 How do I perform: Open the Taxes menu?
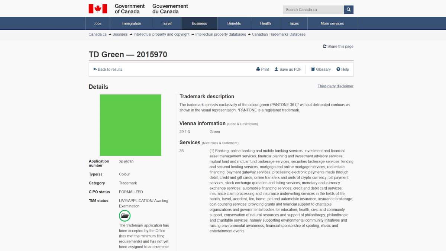[294, 23]
